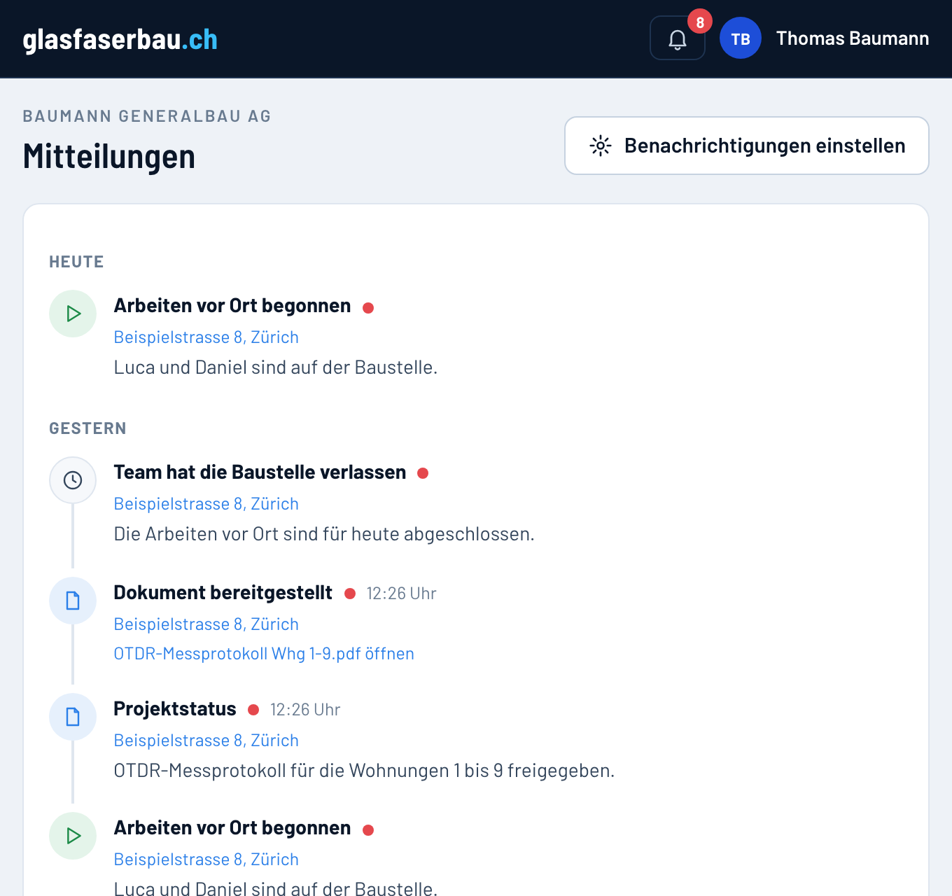Click the Gestern section header
Viewport: 952px width, 896px height.
pyautogui.click(x=87, y=428)
